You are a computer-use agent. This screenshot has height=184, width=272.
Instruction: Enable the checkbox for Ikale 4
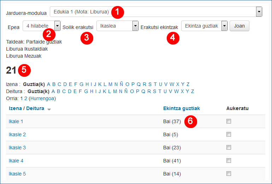229,161
